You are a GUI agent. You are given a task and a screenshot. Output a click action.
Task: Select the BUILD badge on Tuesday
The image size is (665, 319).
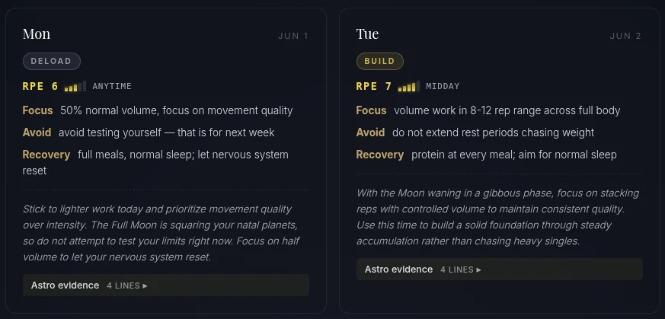coord(379,61)
